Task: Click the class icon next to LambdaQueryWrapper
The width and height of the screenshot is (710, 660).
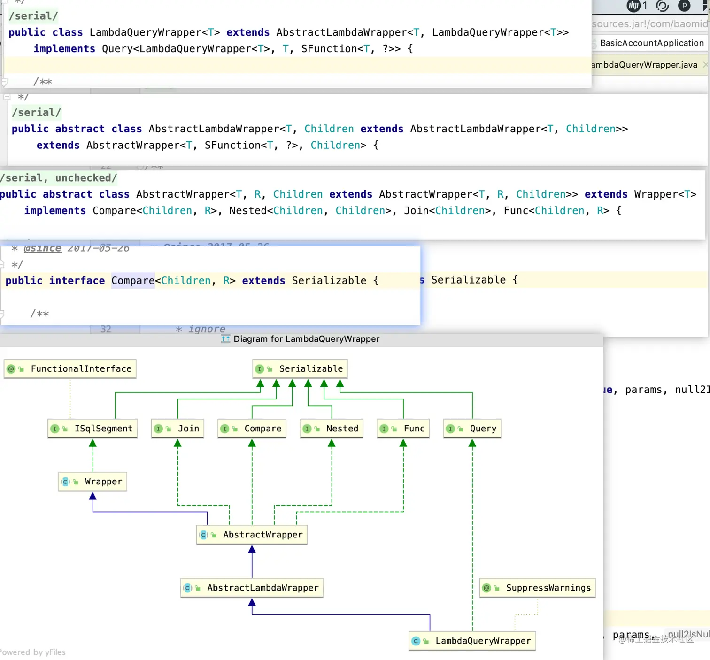Action: pos(416,641)
